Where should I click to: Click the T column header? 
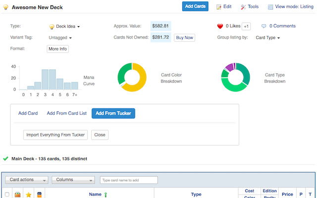pyautogui.click(x=310, y=195)
